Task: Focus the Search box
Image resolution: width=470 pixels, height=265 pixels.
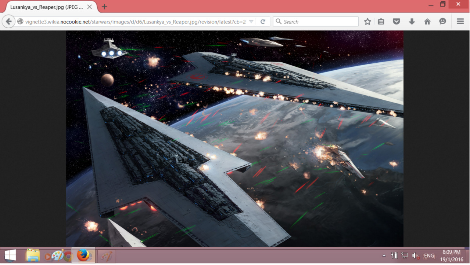Action: [x=316, y=22]
